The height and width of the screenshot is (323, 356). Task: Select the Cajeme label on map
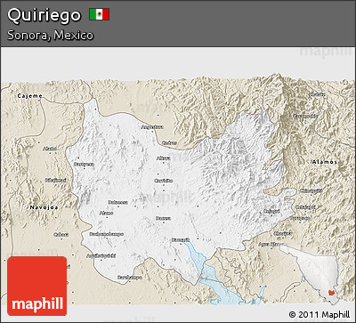[x=29, y=96]
